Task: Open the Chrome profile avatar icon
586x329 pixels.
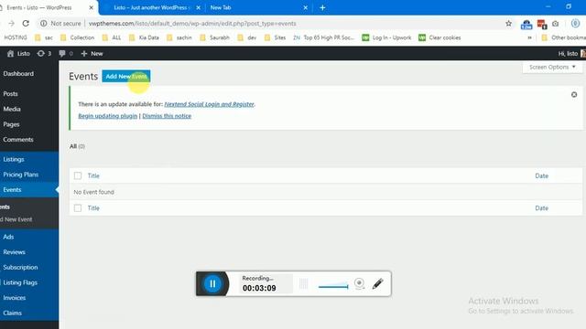Action: pos(575,23)
